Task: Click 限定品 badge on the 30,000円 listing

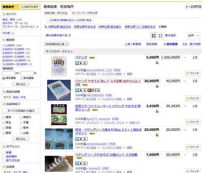Action: point(94,90)
